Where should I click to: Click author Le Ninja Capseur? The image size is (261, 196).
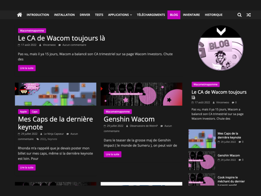click(x=54, y=134)
